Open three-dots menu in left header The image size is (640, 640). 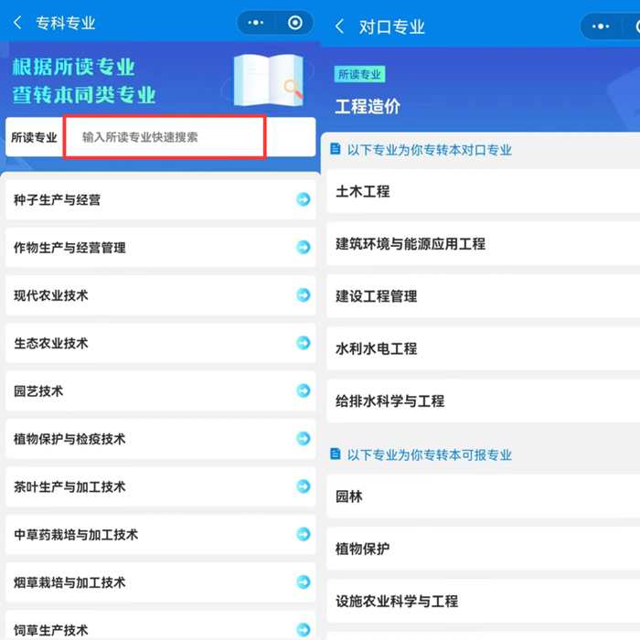pos(256,23)
